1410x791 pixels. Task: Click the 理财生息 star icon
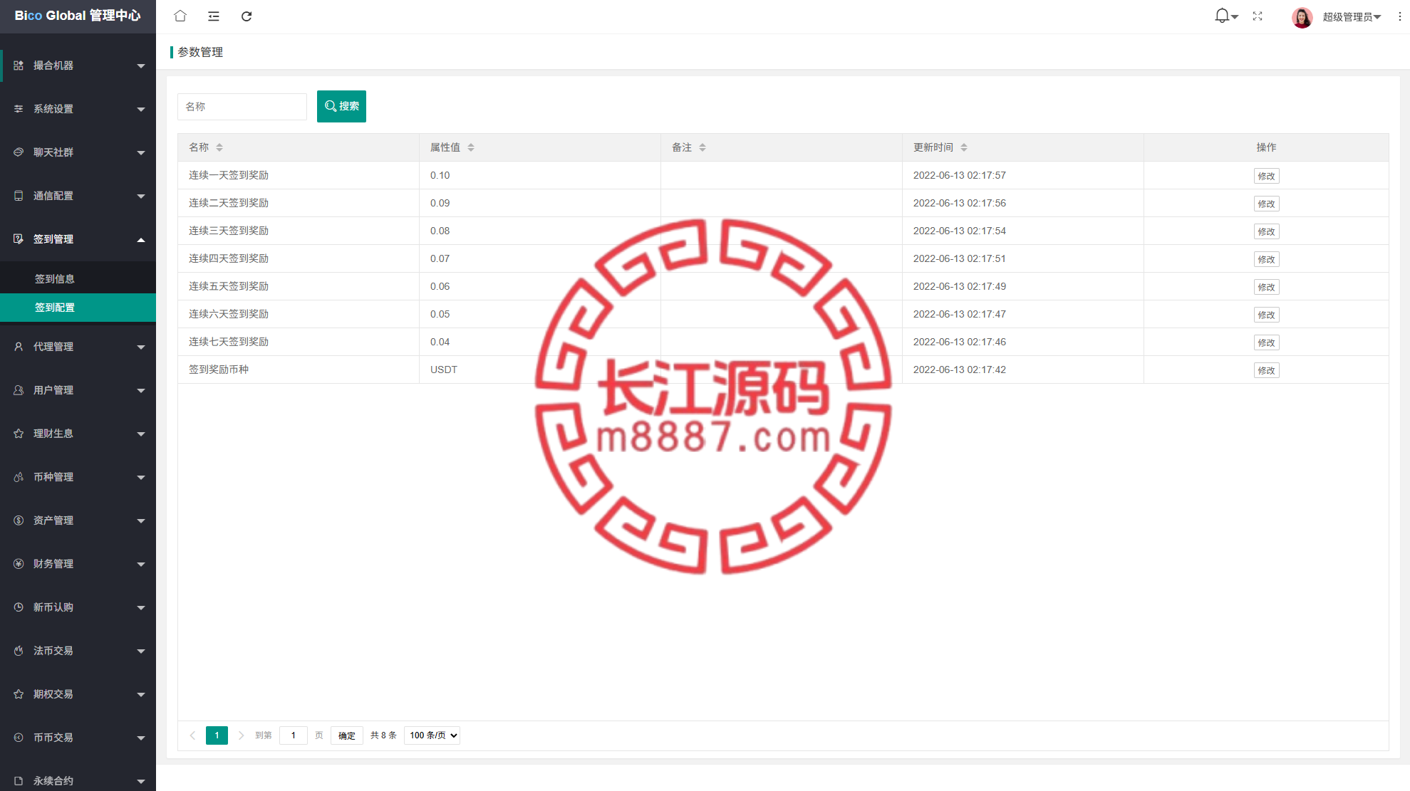point(19,434)
